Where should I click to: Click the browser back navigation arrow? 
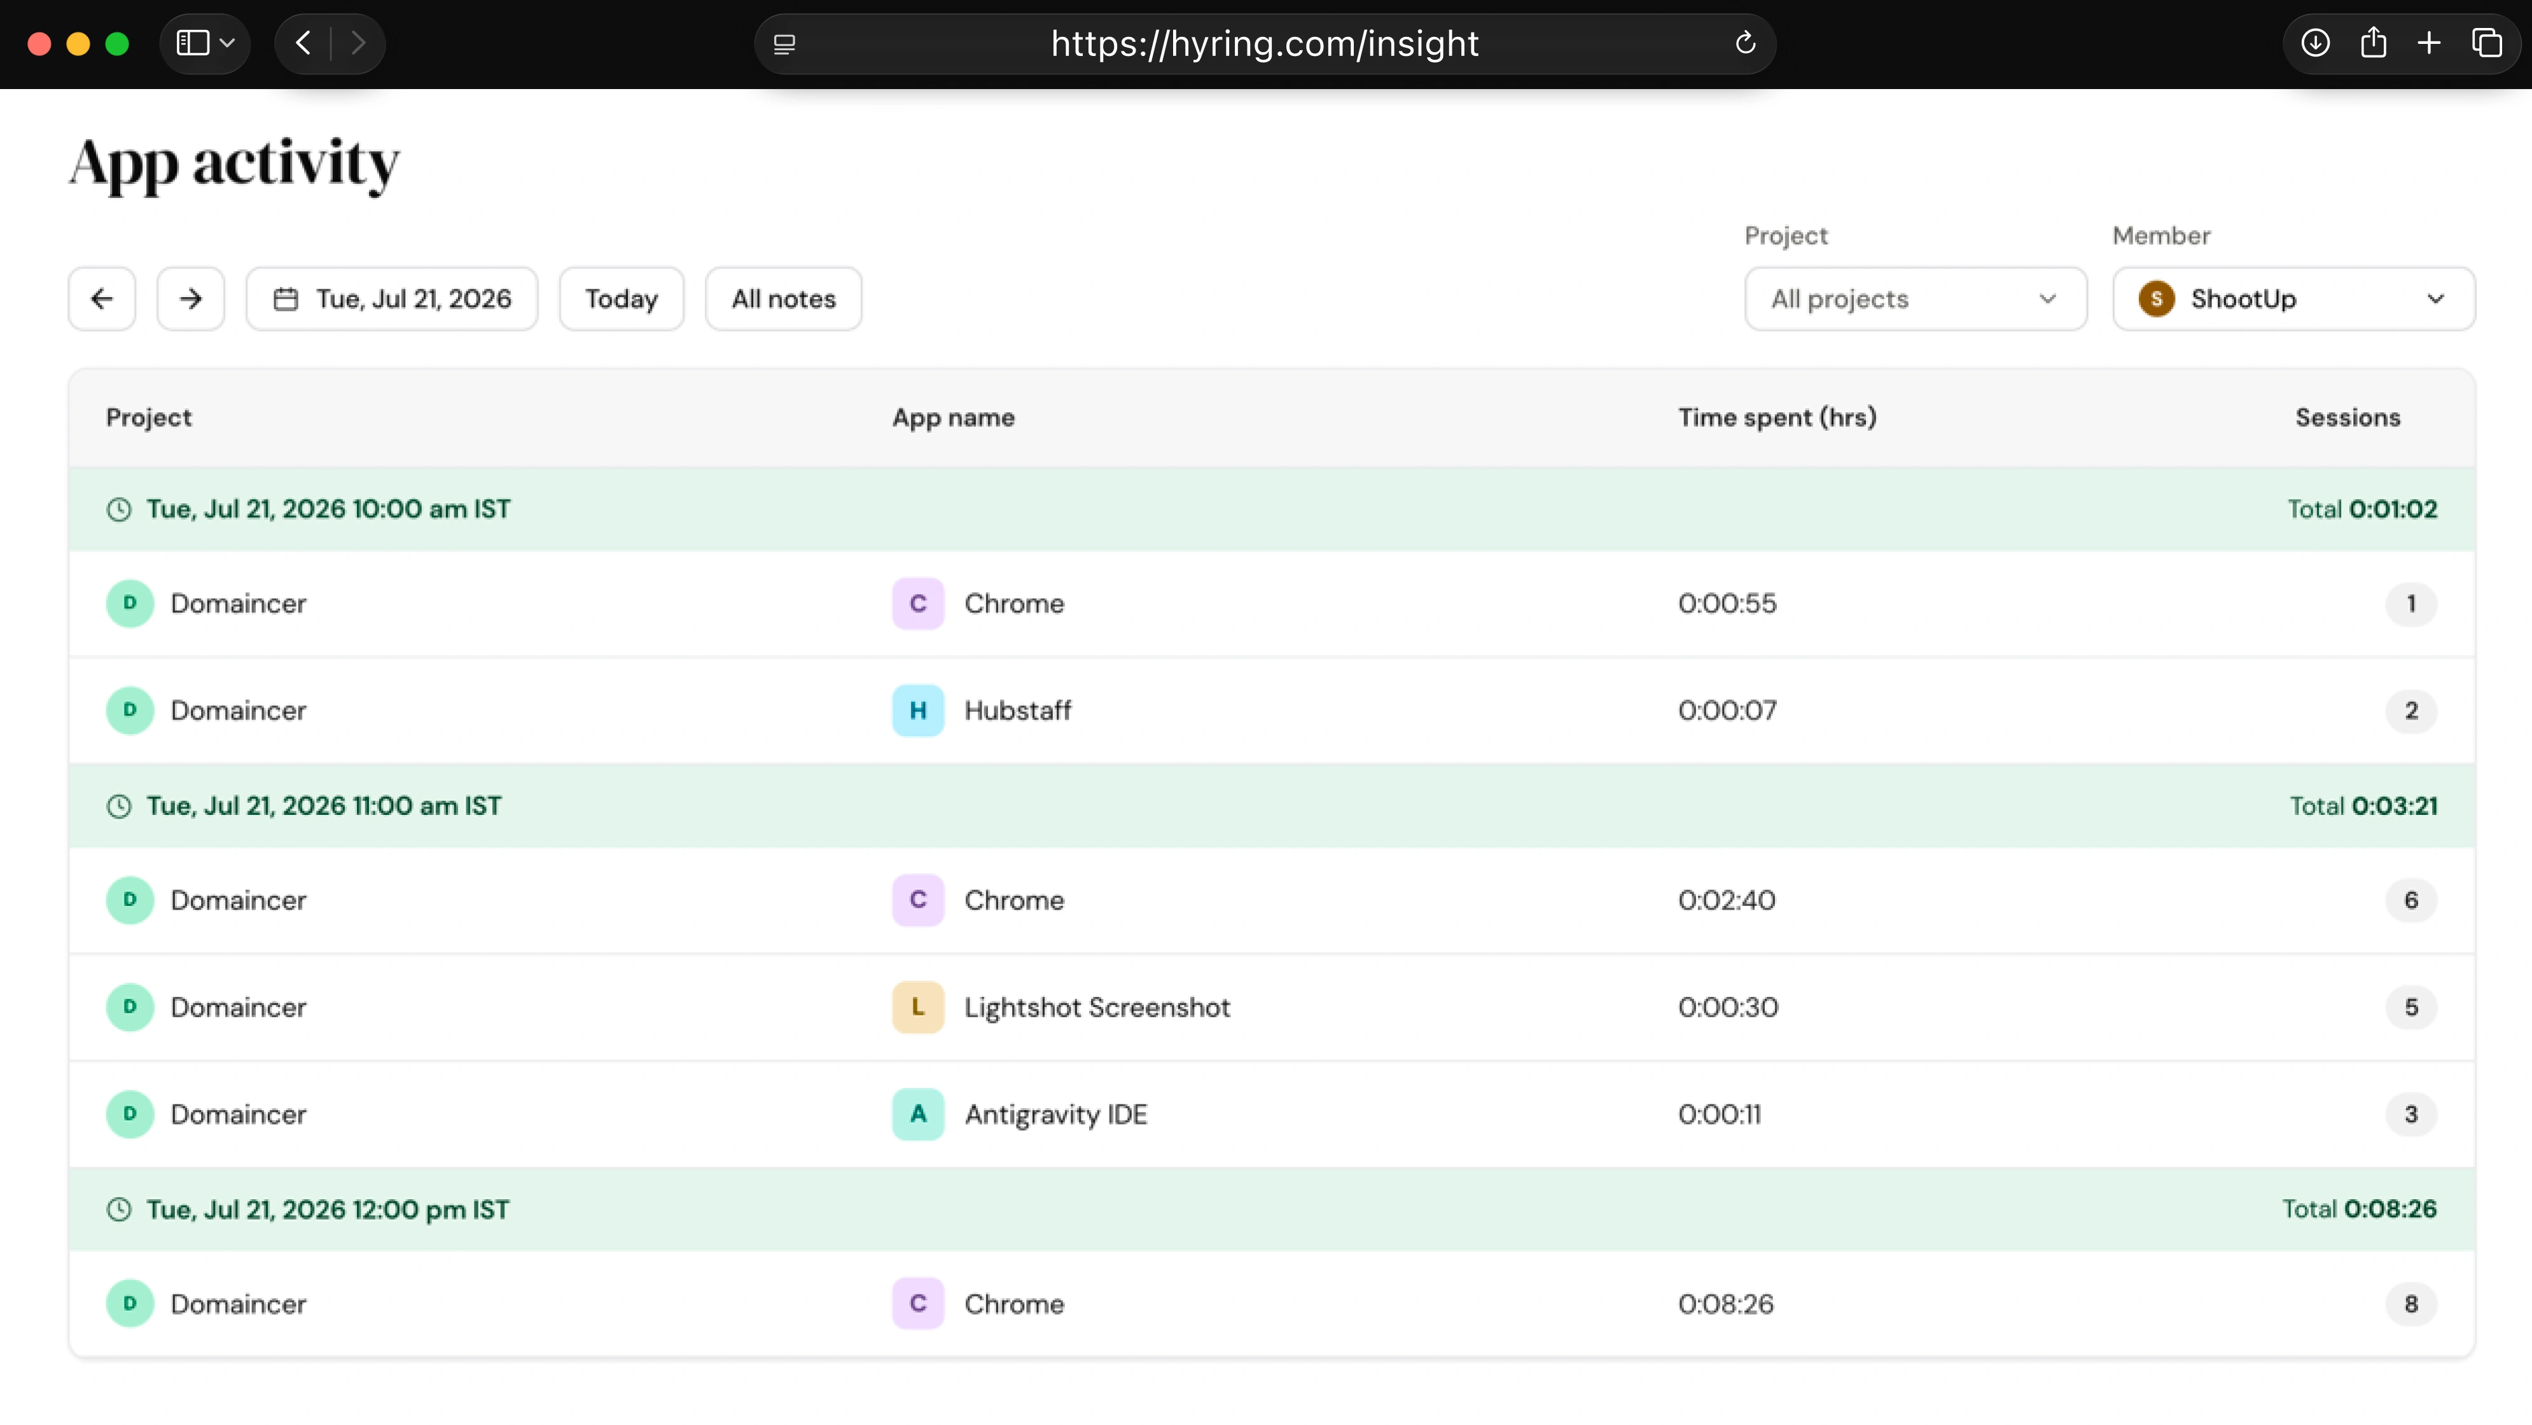tap(303, 43)
